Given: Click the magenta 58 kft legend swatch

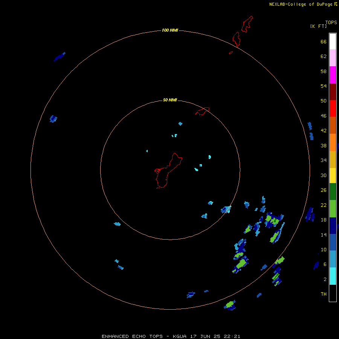Looking at the screenshot, I should [x=333, y=75].
